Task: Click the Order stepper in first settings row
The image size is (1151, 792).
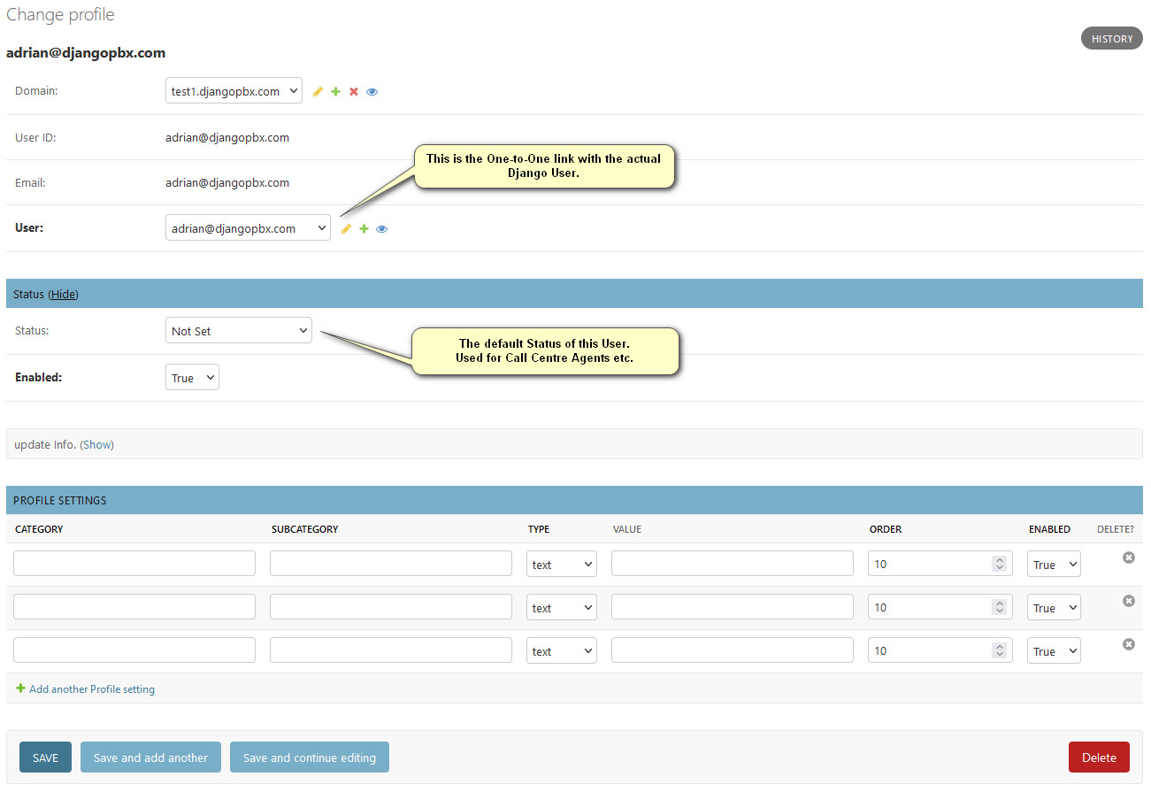Action: pos(999,564)
